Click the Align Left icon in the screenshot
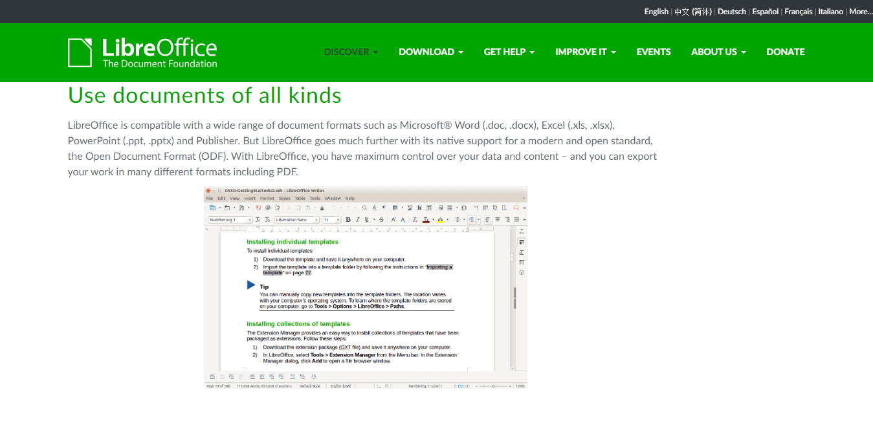Screen dimensions: 873x425 pos(488,219)
